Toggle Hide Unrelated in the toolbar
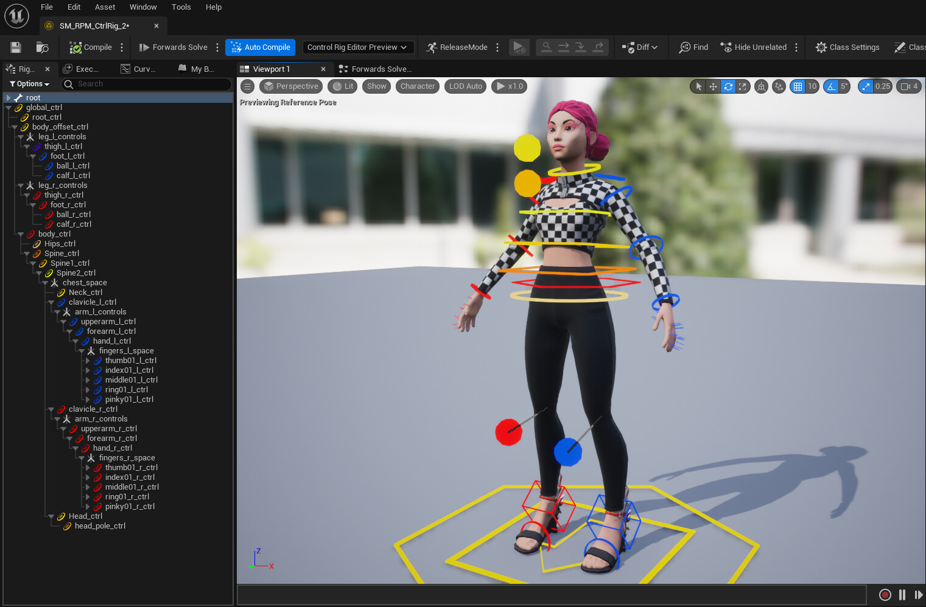Viewport: 926px width, 607px height. (754, 47)
